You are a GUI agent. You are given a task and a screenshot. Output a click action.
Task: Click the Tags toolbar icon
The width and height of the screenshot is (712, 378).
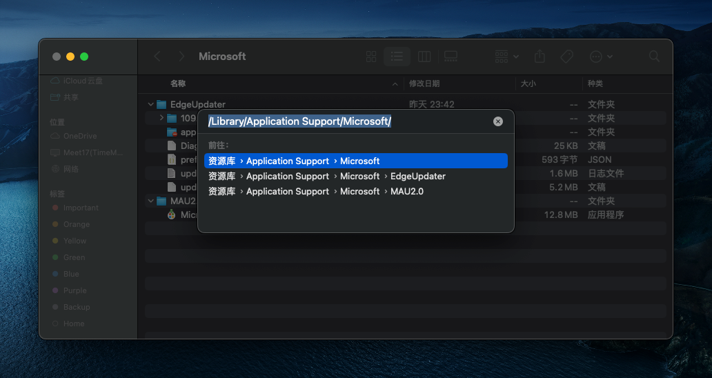(x=566, y=57)
